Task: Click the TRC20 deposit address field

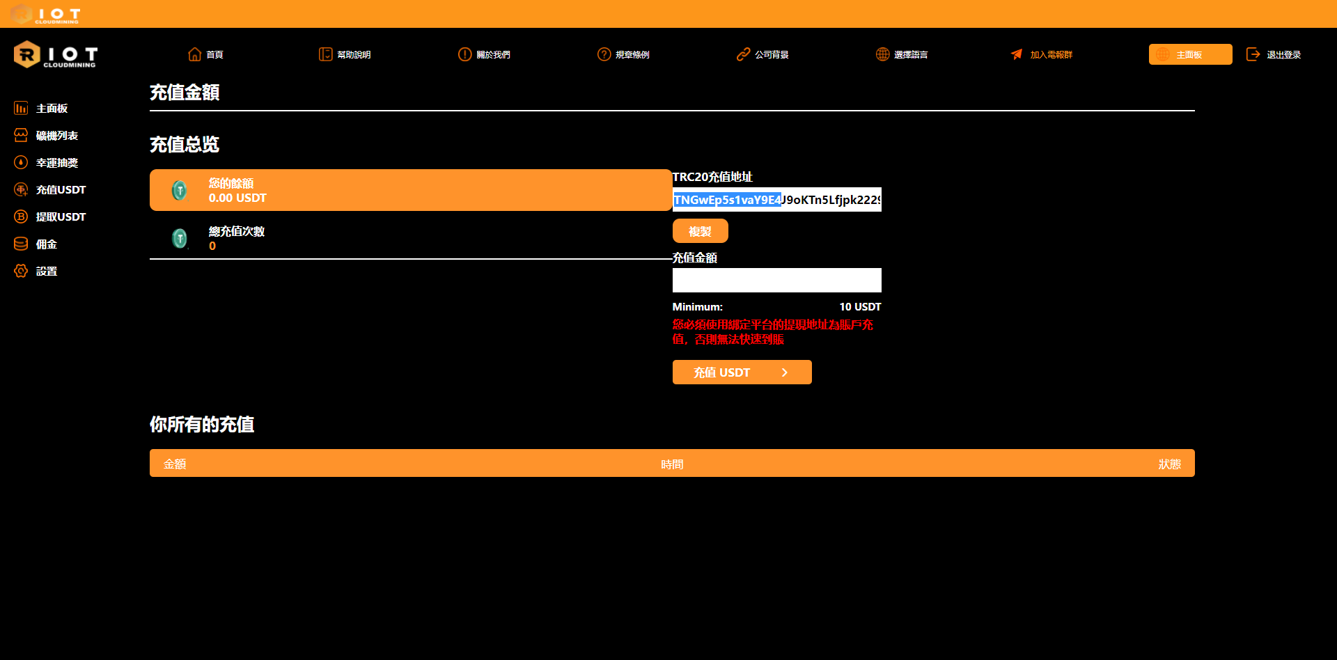Action: [777, 199]
